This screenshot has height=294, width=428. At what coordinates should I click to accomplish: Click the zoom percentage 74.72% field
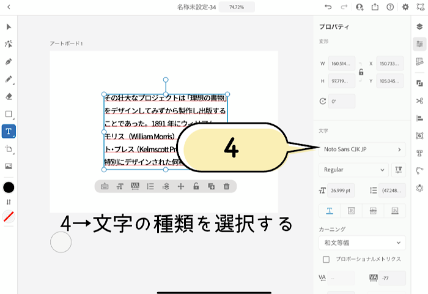point(237,7)
